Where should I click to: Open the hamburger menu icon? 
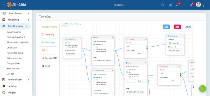pyautogui.click(x=4, y=5)
